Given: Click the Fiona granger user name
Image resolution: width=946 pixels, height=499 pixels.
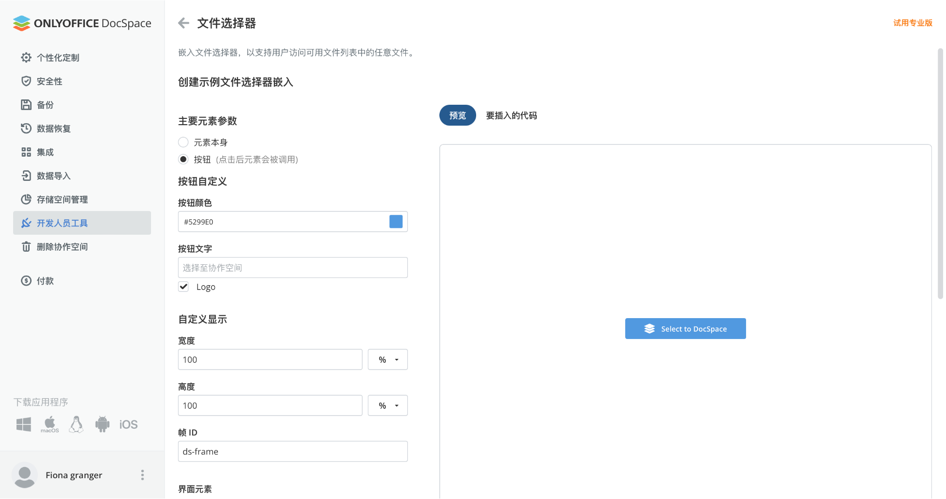Looking at the screenshot, I should click(74, 475).
